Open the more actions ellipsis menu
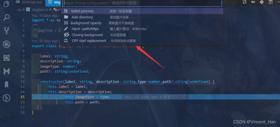Screen dimensions: 280x127 coord(278,2)
